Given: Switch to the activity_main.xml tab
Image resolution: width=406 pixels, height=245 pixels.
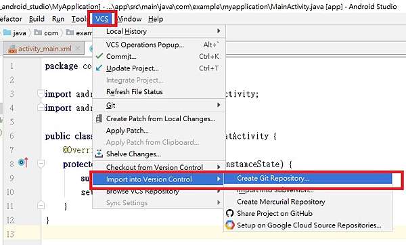Looking at the screenshot, I should tap(44, 49).
